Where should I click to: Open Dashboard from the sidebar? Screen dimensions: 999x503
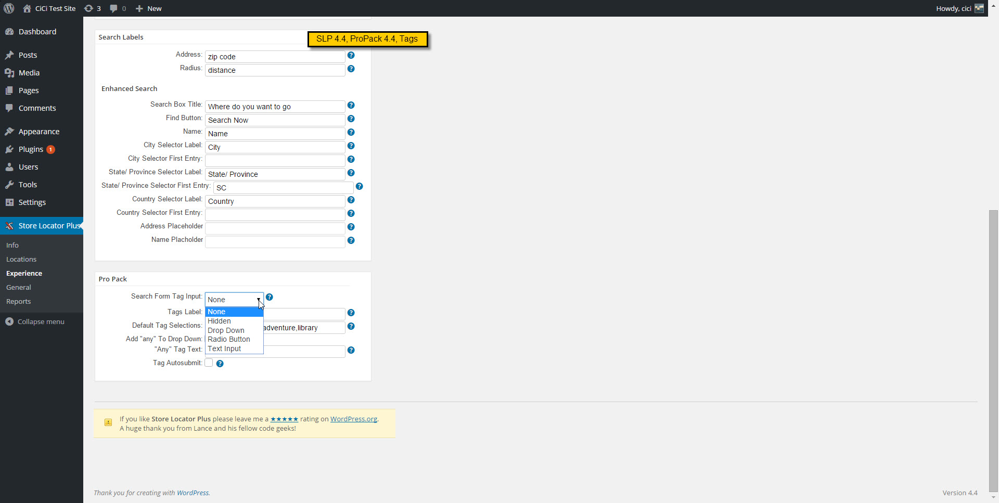[42, 32]
